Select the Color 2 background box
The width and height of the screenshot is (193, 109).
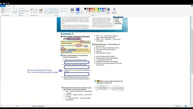82,11
